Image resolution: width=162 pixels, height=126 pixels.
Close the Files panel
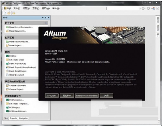coord(48,18)
